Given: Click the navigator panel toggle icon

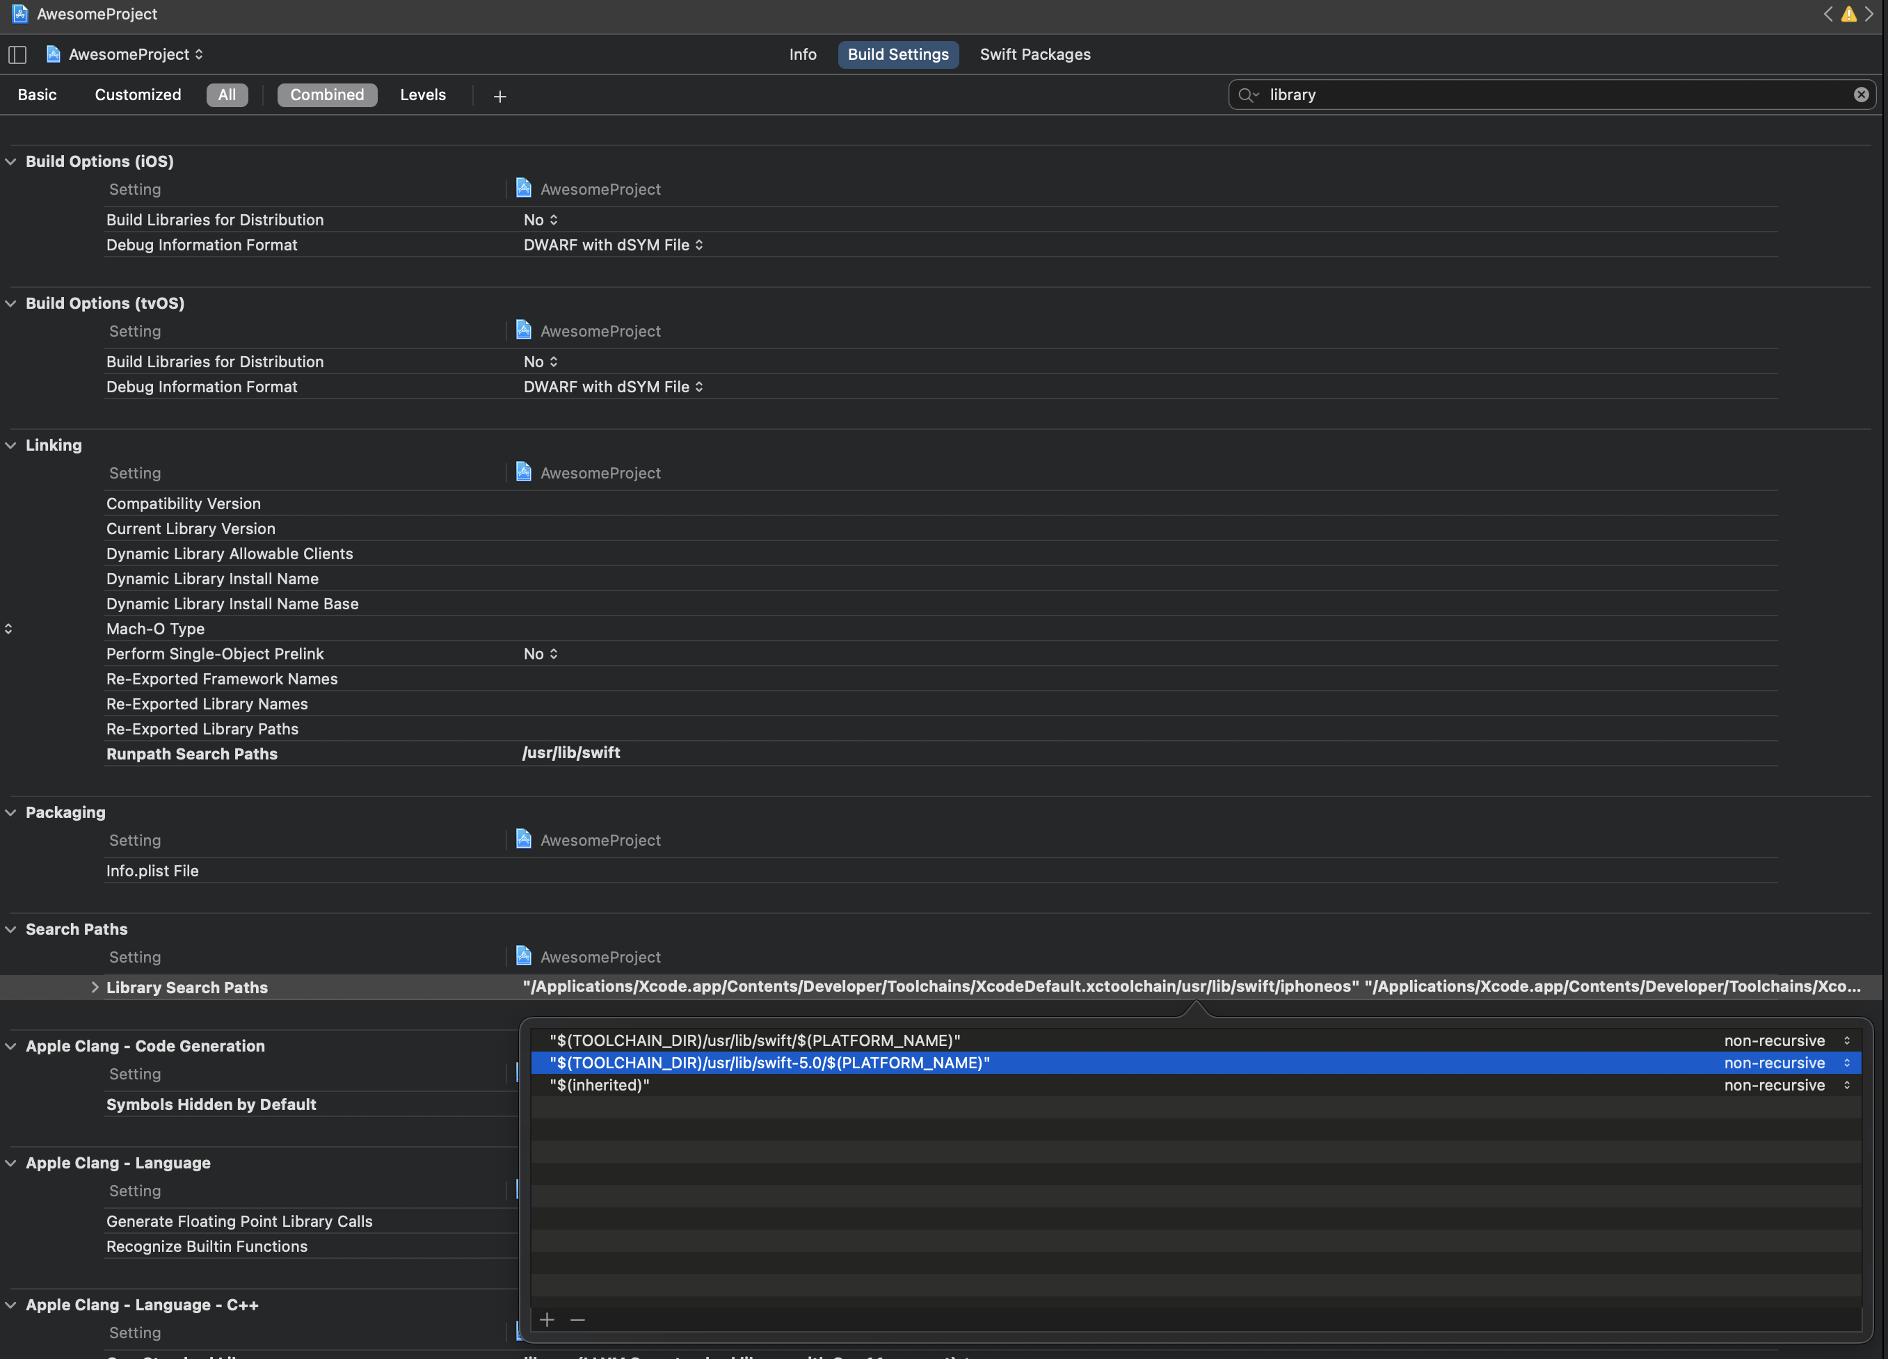Looking at the screenshot, I should (16, 54).
